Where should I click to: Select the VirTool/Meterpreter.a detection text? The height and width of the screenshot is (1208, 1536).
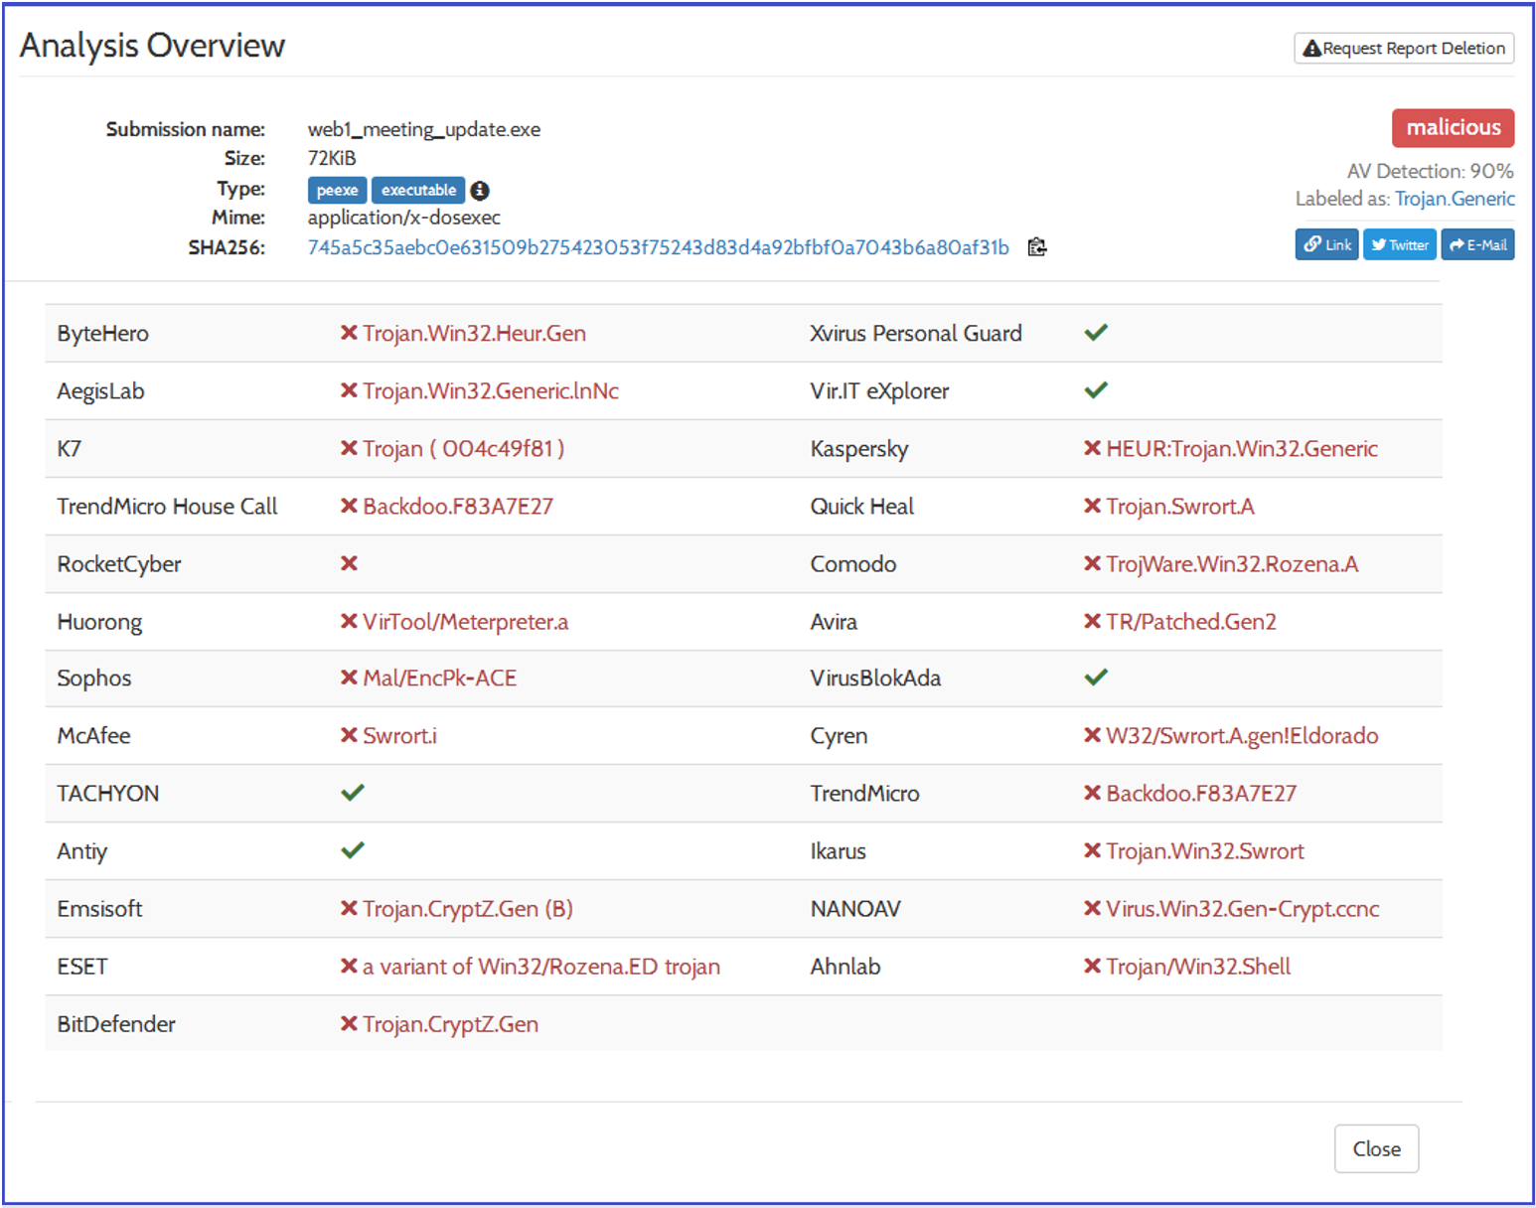tap(465, 621)
